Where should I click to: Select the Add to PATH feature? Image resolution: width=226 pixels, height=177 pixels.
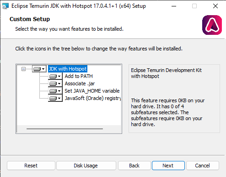79,76
